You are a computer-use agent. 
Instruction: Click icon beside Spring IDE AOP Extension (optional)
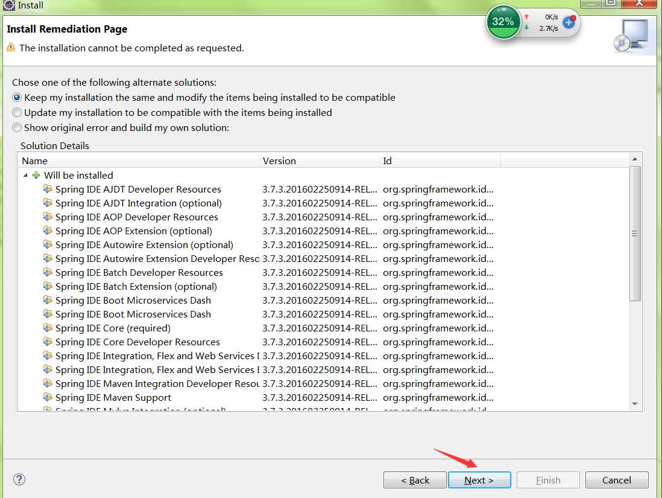48,231
